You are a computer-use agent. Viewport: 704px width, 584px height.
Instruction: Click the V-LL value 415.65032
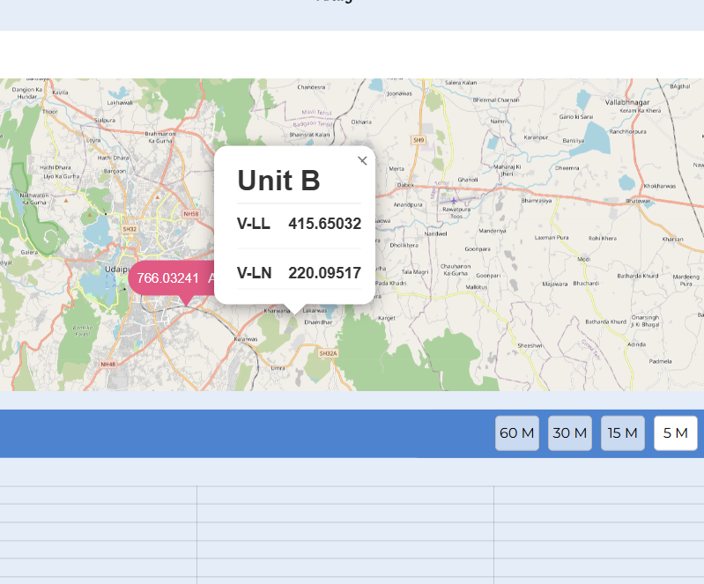(x=324, y=224)
